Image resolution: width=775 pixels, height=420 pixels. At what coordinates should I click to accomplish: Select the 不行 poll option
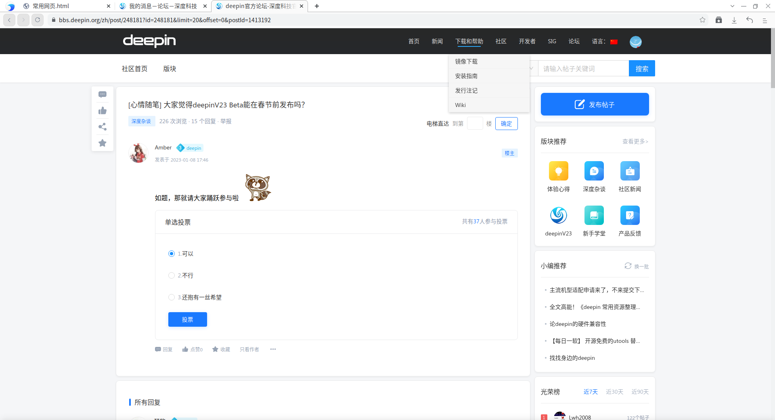pyautogui.click(x=172, y=275)
